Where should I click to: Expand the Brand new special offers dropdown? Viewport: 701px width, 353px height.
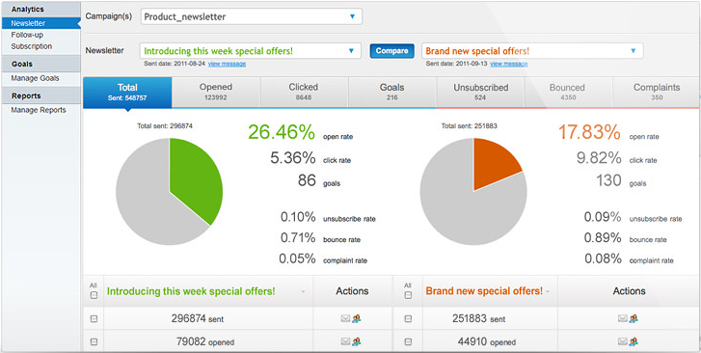pos(532,51)
